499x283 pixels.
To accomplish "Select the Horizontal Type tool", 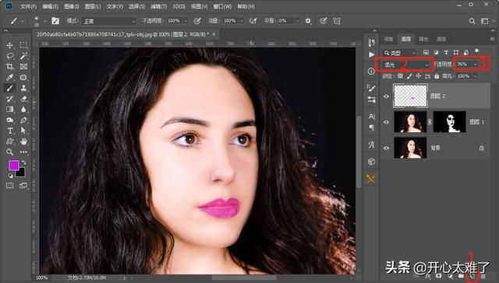I will click(x=10, y=131).
